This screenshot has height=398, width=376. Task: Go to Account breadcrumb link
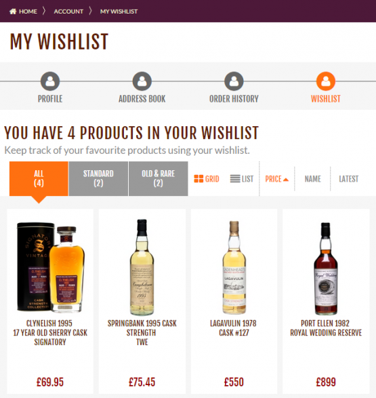tap(68, 12)
